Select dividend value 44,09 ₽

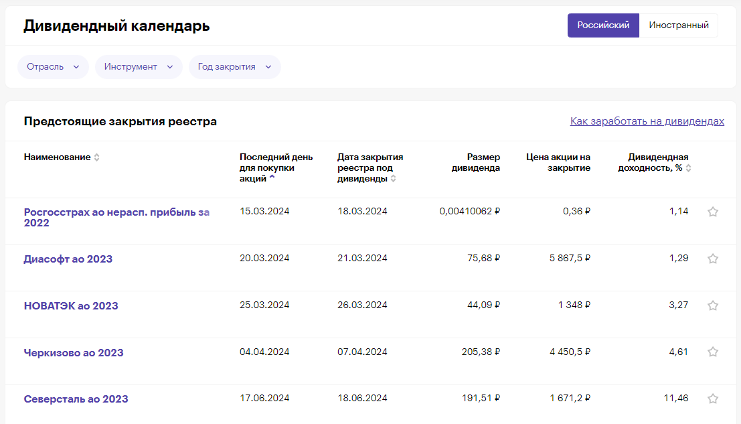(x=483, y=305)
